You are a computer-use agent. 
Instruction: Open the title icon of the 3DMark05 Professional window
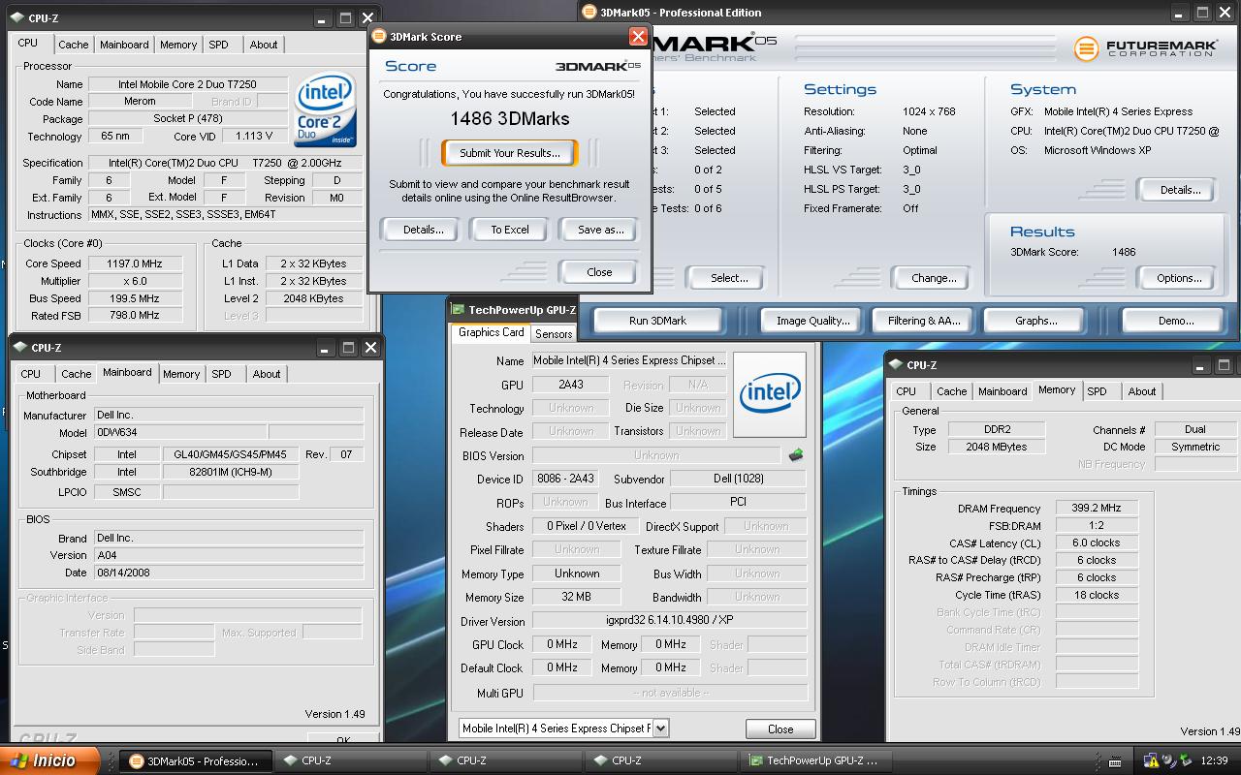coord(589,13)
